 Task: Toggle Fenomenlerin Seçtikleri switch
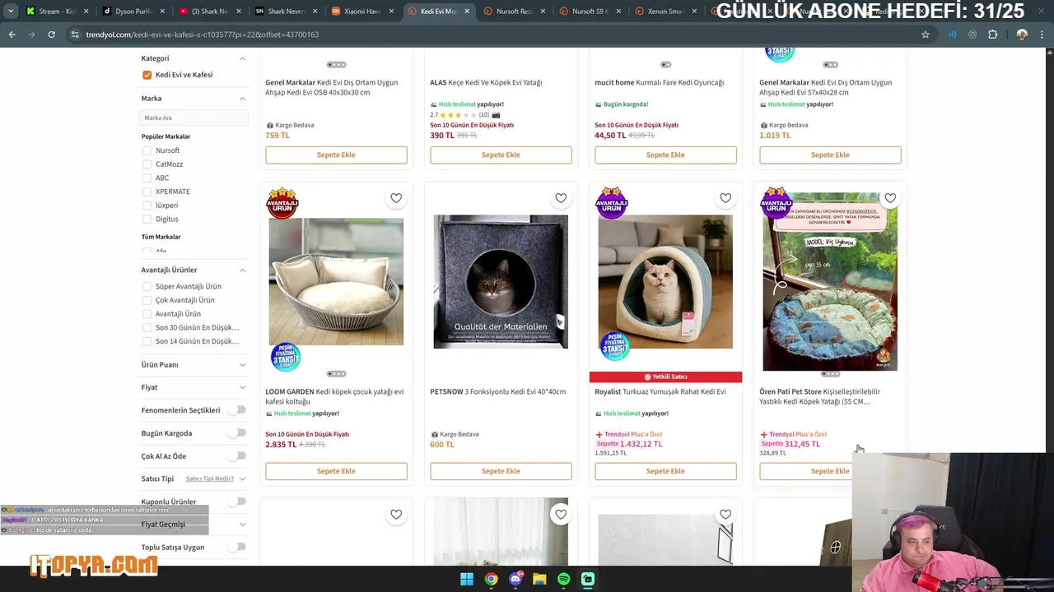(x=237, y=409)
